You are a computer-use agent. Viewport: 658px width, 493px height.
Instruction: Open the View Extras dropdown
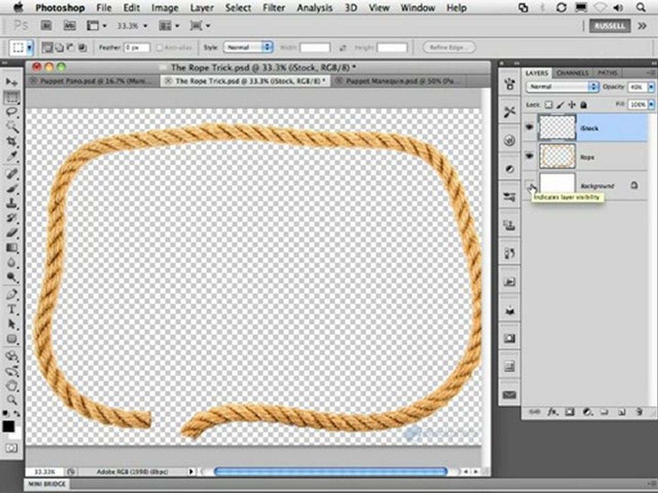(97, 26)
